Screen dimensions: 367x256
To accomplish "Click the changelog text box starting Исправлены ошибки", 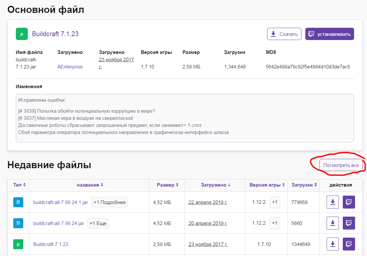I will 185,118.
